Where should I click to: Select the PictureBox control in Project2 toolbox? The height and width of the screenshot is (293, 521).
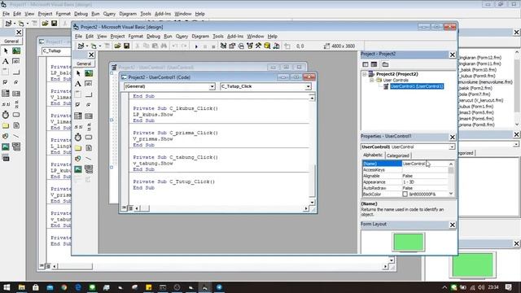89,73
